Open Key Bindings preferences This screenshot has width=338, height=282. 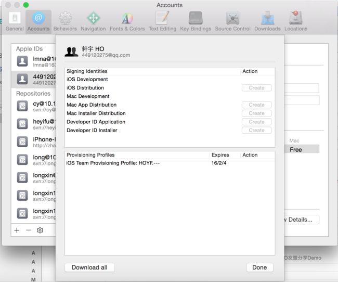click(196, 22)
